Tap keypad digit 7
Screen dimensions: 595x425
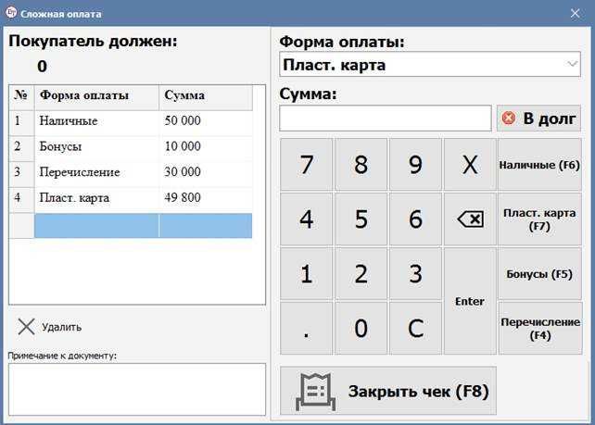(306, 164)
